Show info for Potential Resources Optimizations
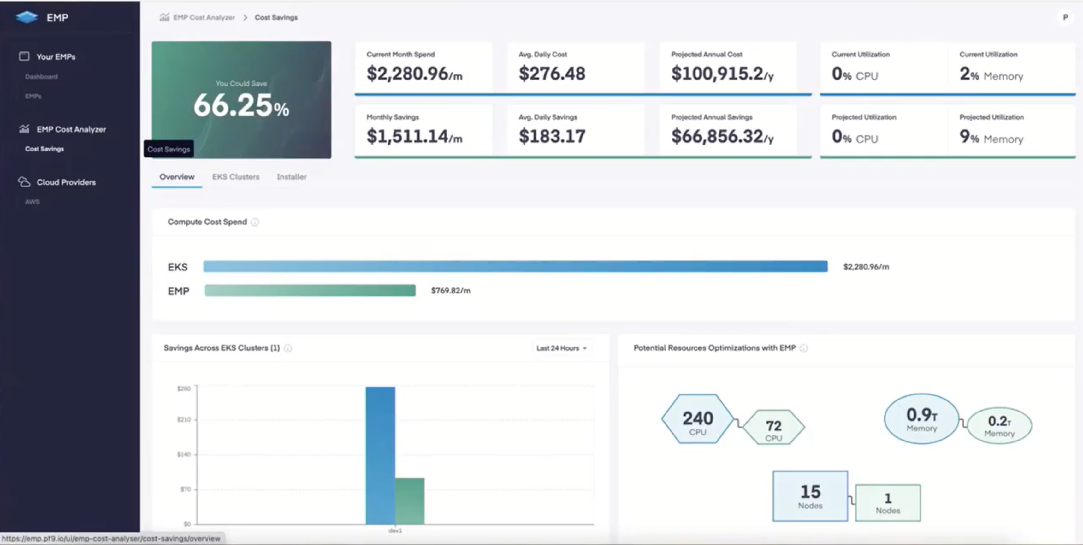1083x545 pixels. pyautogui.click(x=803, y=348)
